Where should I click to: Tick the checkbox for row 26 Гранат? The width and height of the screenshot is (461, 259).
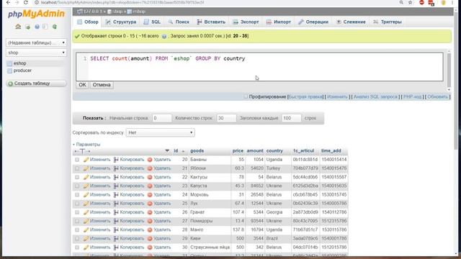click(x=77, y=212)
